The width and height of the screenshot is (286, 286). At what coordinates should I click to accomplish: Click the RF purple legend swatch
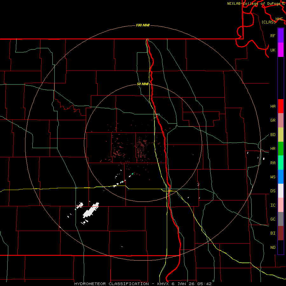point(281,35)
